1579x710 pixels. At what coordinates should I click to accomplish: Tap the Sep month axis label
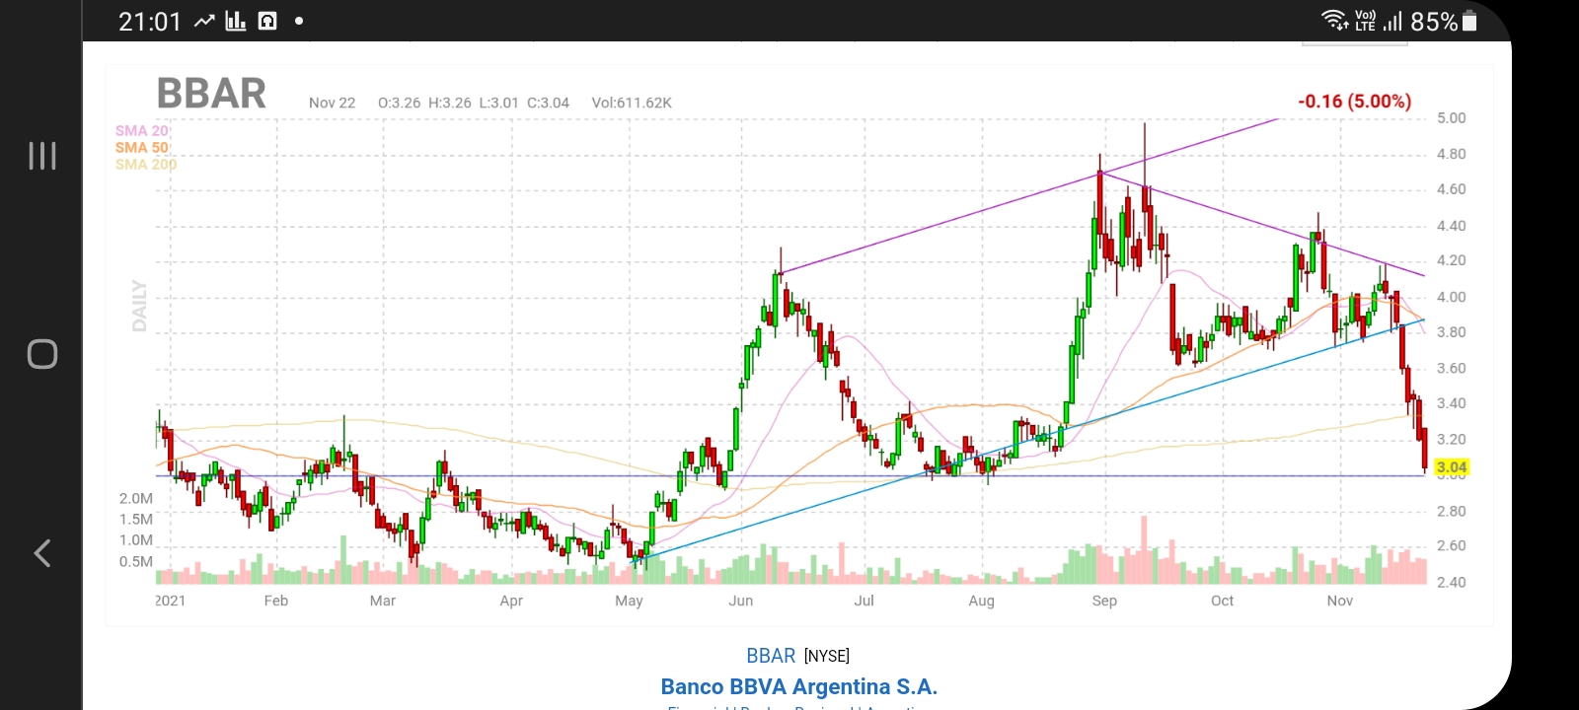point(1104,601)
